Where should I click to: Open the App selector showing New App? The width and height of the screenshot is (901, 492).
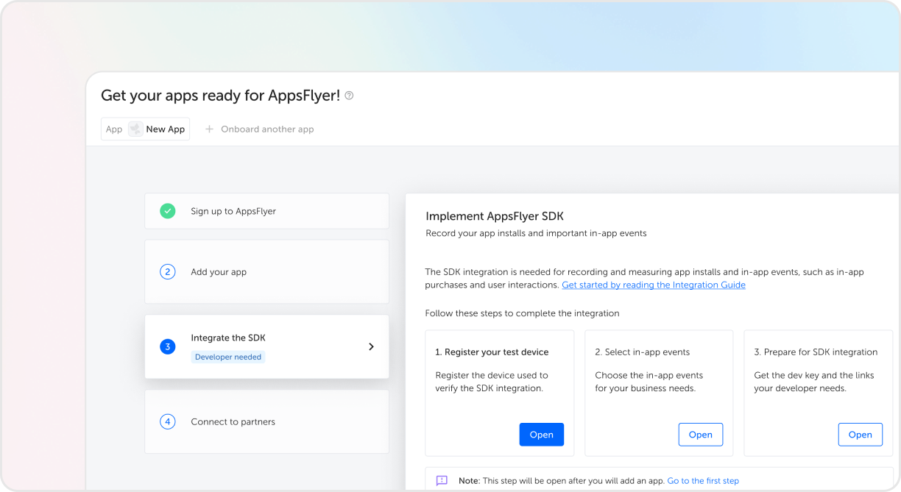point(145,129)
